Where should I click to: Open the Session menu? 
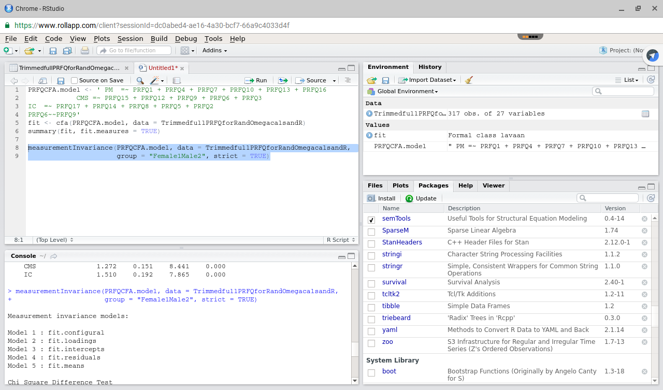click(130, 38)
